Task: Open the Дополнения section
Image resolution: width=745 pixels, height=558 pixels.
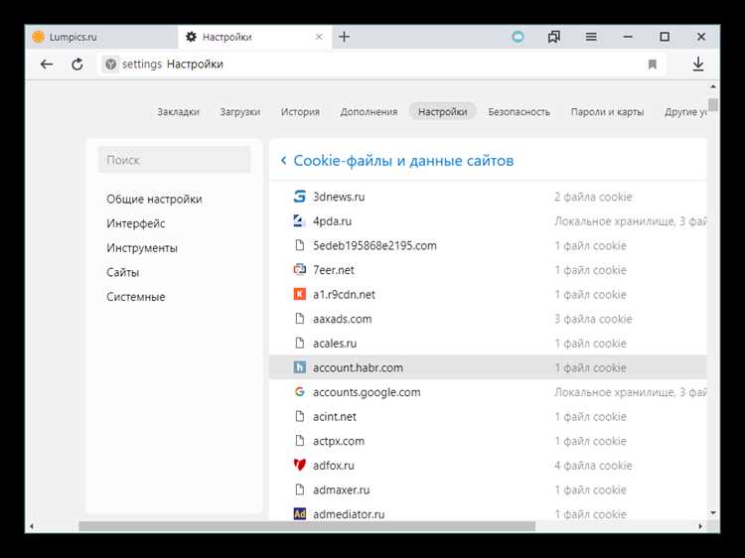Action: 369,112
